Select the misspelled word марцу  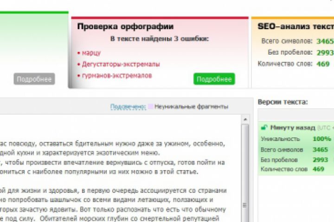[91, 53]
